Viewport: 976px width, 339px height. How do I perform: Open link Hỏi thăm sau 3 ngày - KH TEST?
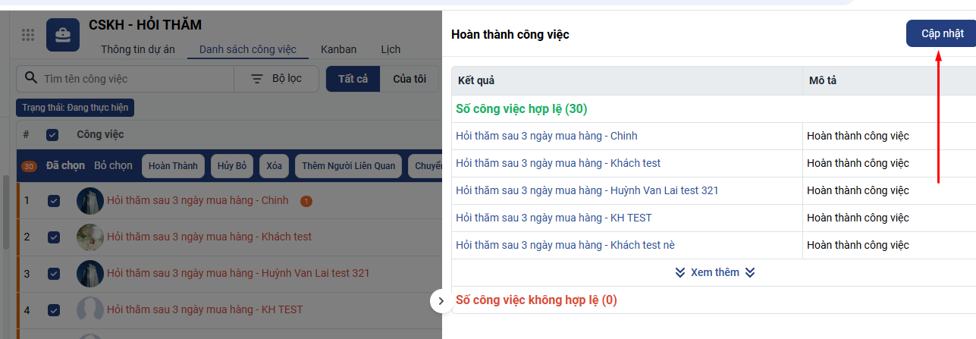point(554,218)
